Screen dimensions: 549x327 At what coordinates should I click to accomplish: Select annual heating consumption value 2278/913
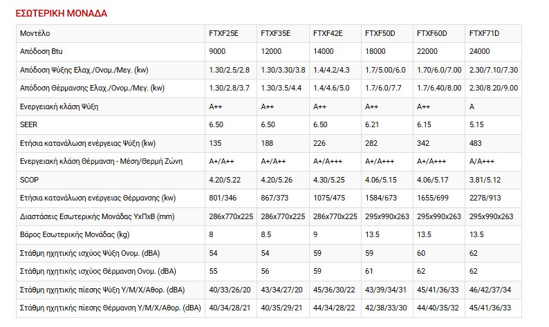point(485,198)
